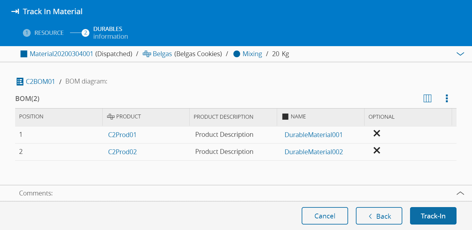
Task: Click the Belgas product icon
Action: 146,54
